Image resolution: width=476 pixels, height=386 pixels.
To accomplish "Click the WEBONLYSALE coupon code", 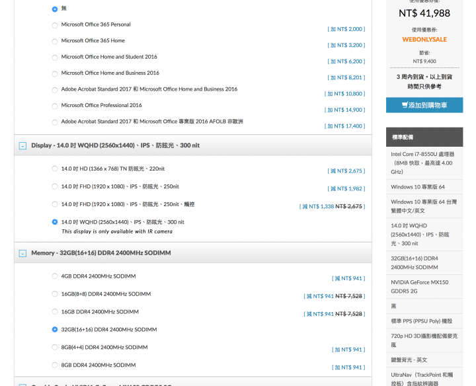I will 424,40.
